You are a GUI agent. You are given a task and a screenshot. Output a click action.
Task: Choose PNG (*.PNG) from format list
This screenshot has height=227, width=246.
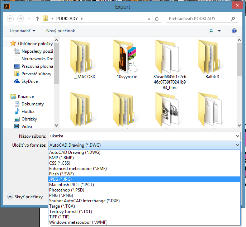click(x=61, y=195)
